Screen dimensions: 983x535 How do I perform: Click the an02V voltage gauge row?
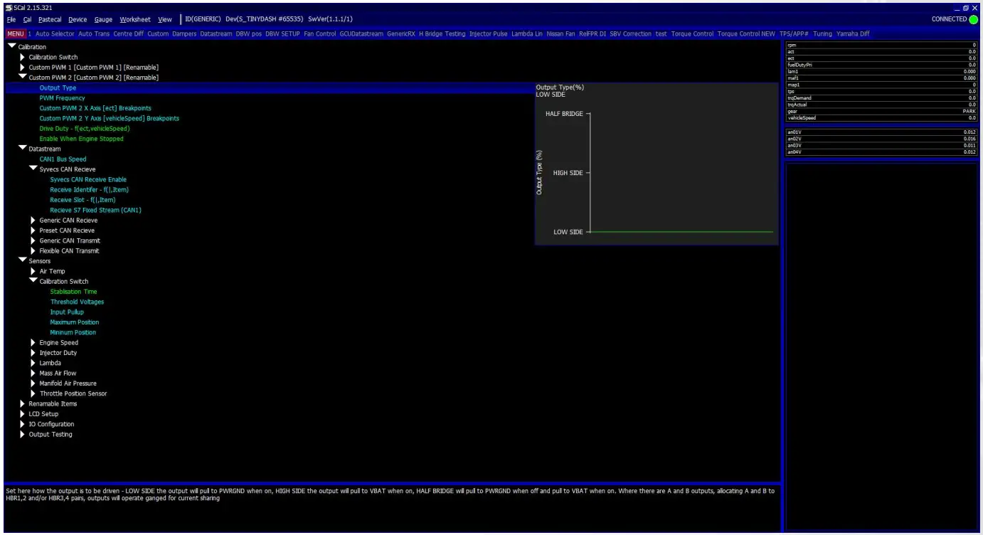click(x=881, y=139)
